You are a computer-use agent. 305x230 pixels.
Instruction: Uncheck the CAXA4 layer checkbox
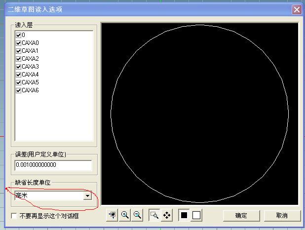tap(18, 75)
